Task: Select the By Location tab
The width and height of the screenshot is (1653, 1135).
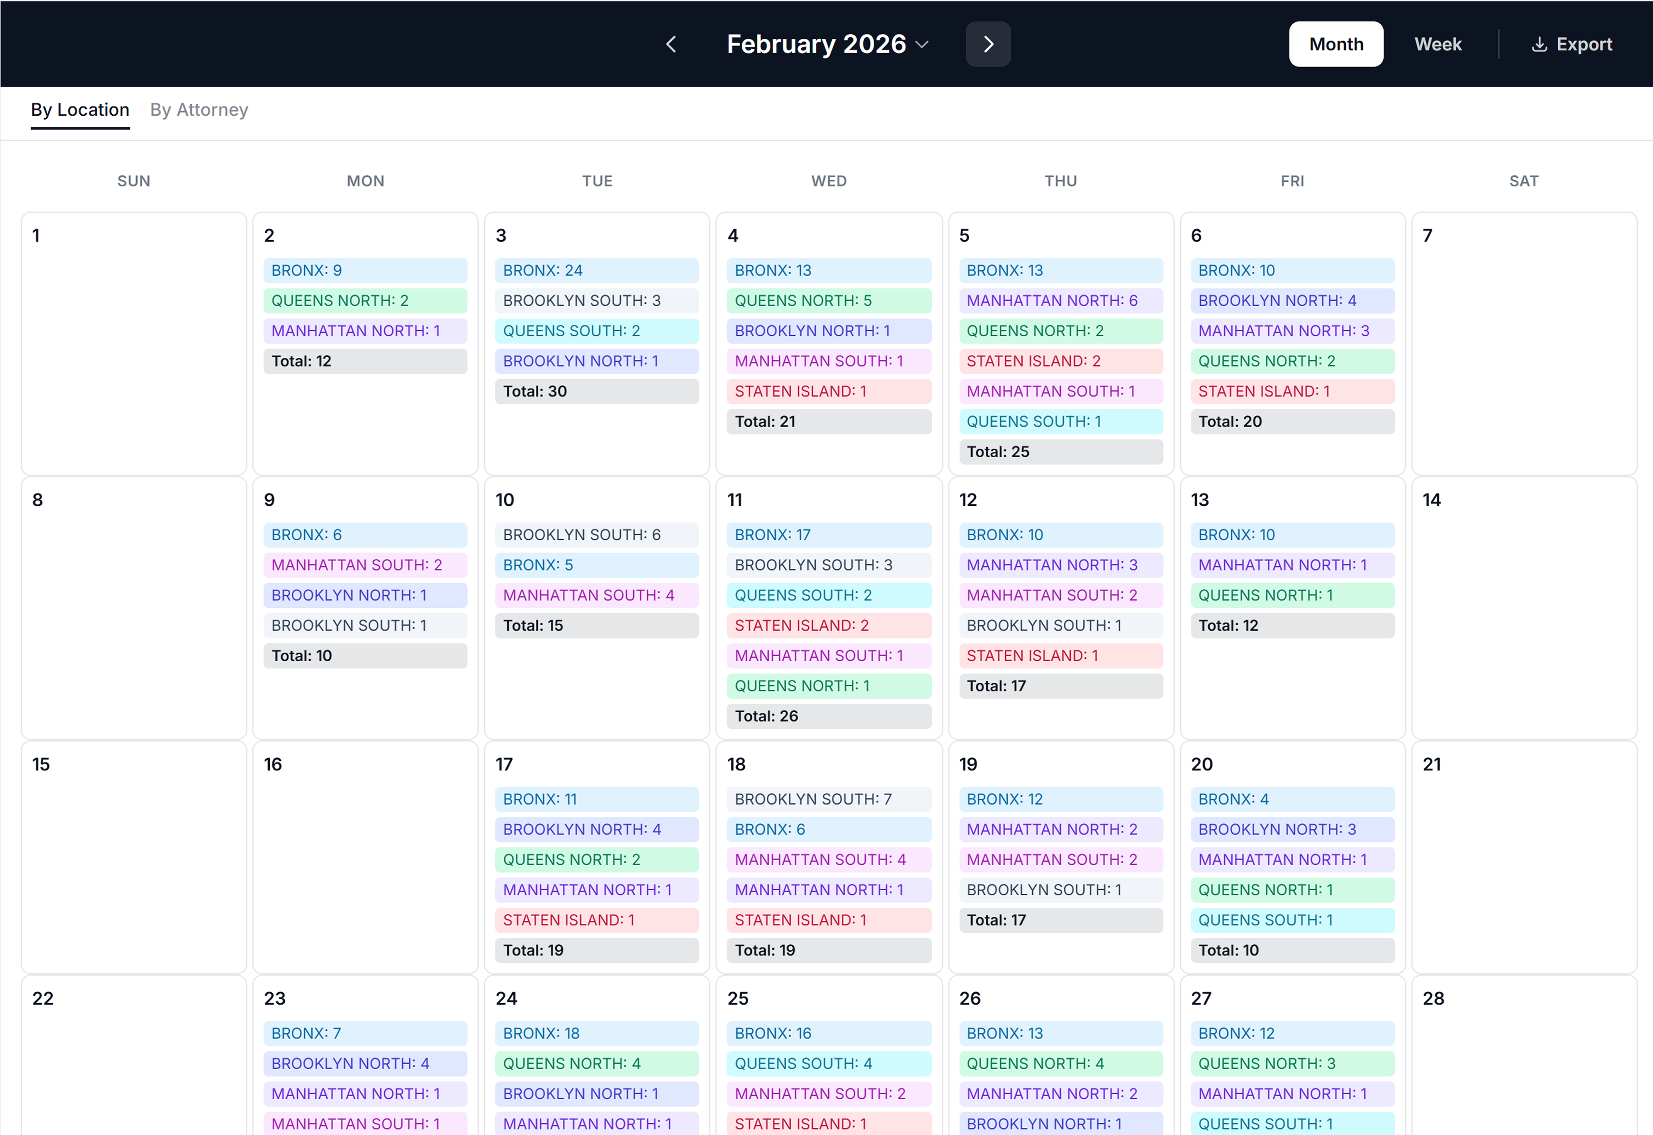Action: tap(80, 110)
